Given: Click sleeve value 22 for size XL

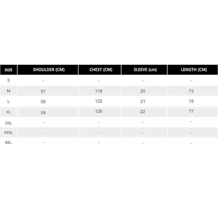Looking at the screenshot, I should point(143,111).
